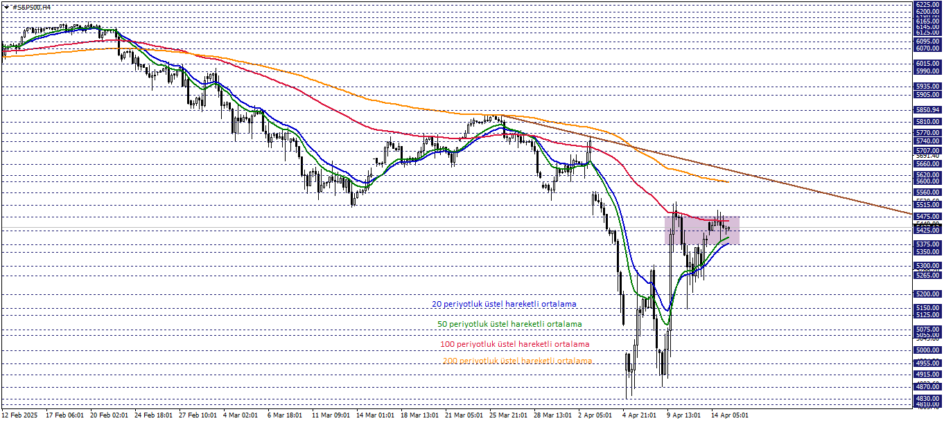Screen dimensions: 944x423
Task: Click the 28 Mar 13:01 time label
Action: [x=553, y=415]
